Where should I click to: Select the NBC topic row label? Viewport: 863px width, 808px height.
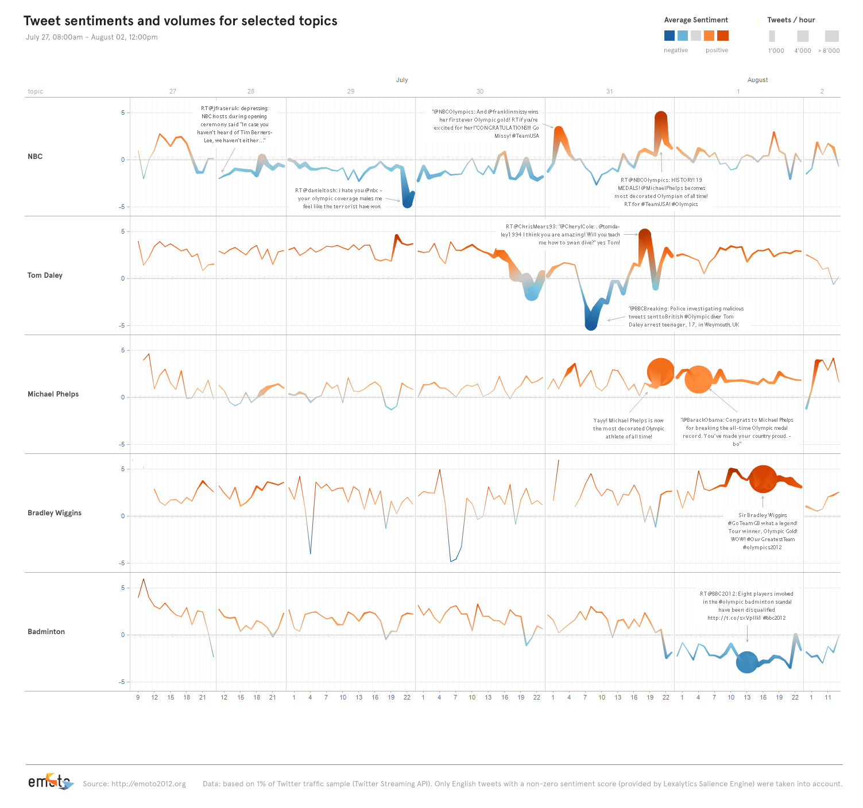click(35, 157)
